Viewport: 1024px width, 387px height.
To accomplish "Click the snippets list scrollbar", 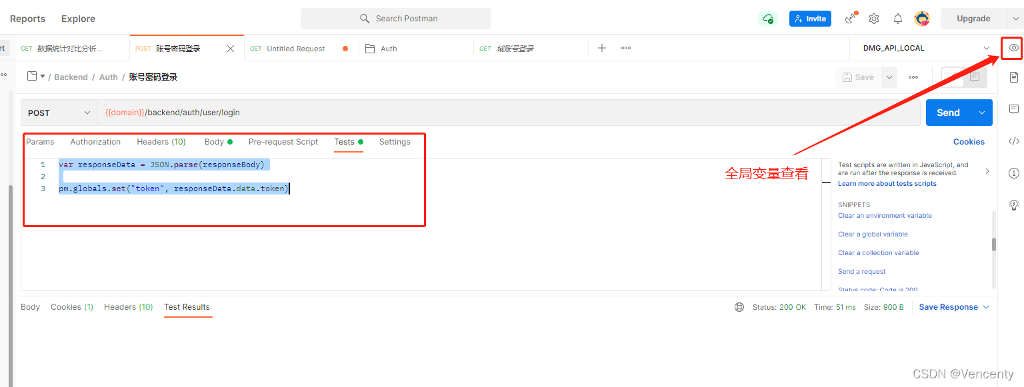I will pyautogui.click(x=994, y=244).
